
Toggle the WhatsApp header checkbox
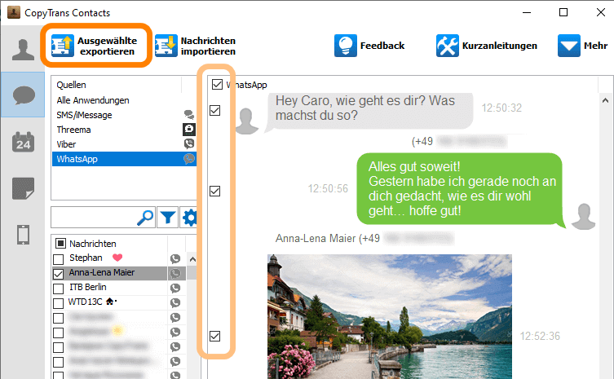[x=217, y=84]
